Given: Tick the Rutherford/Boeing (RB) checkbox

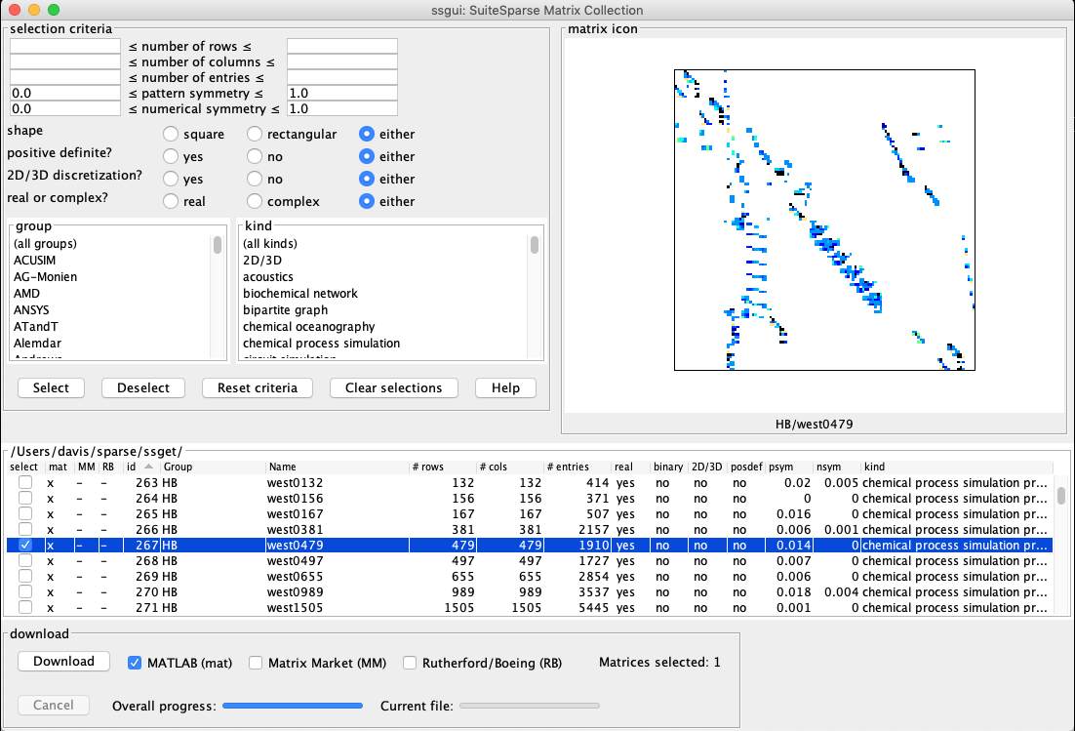Looking at the screenshot, I should 411,663.
